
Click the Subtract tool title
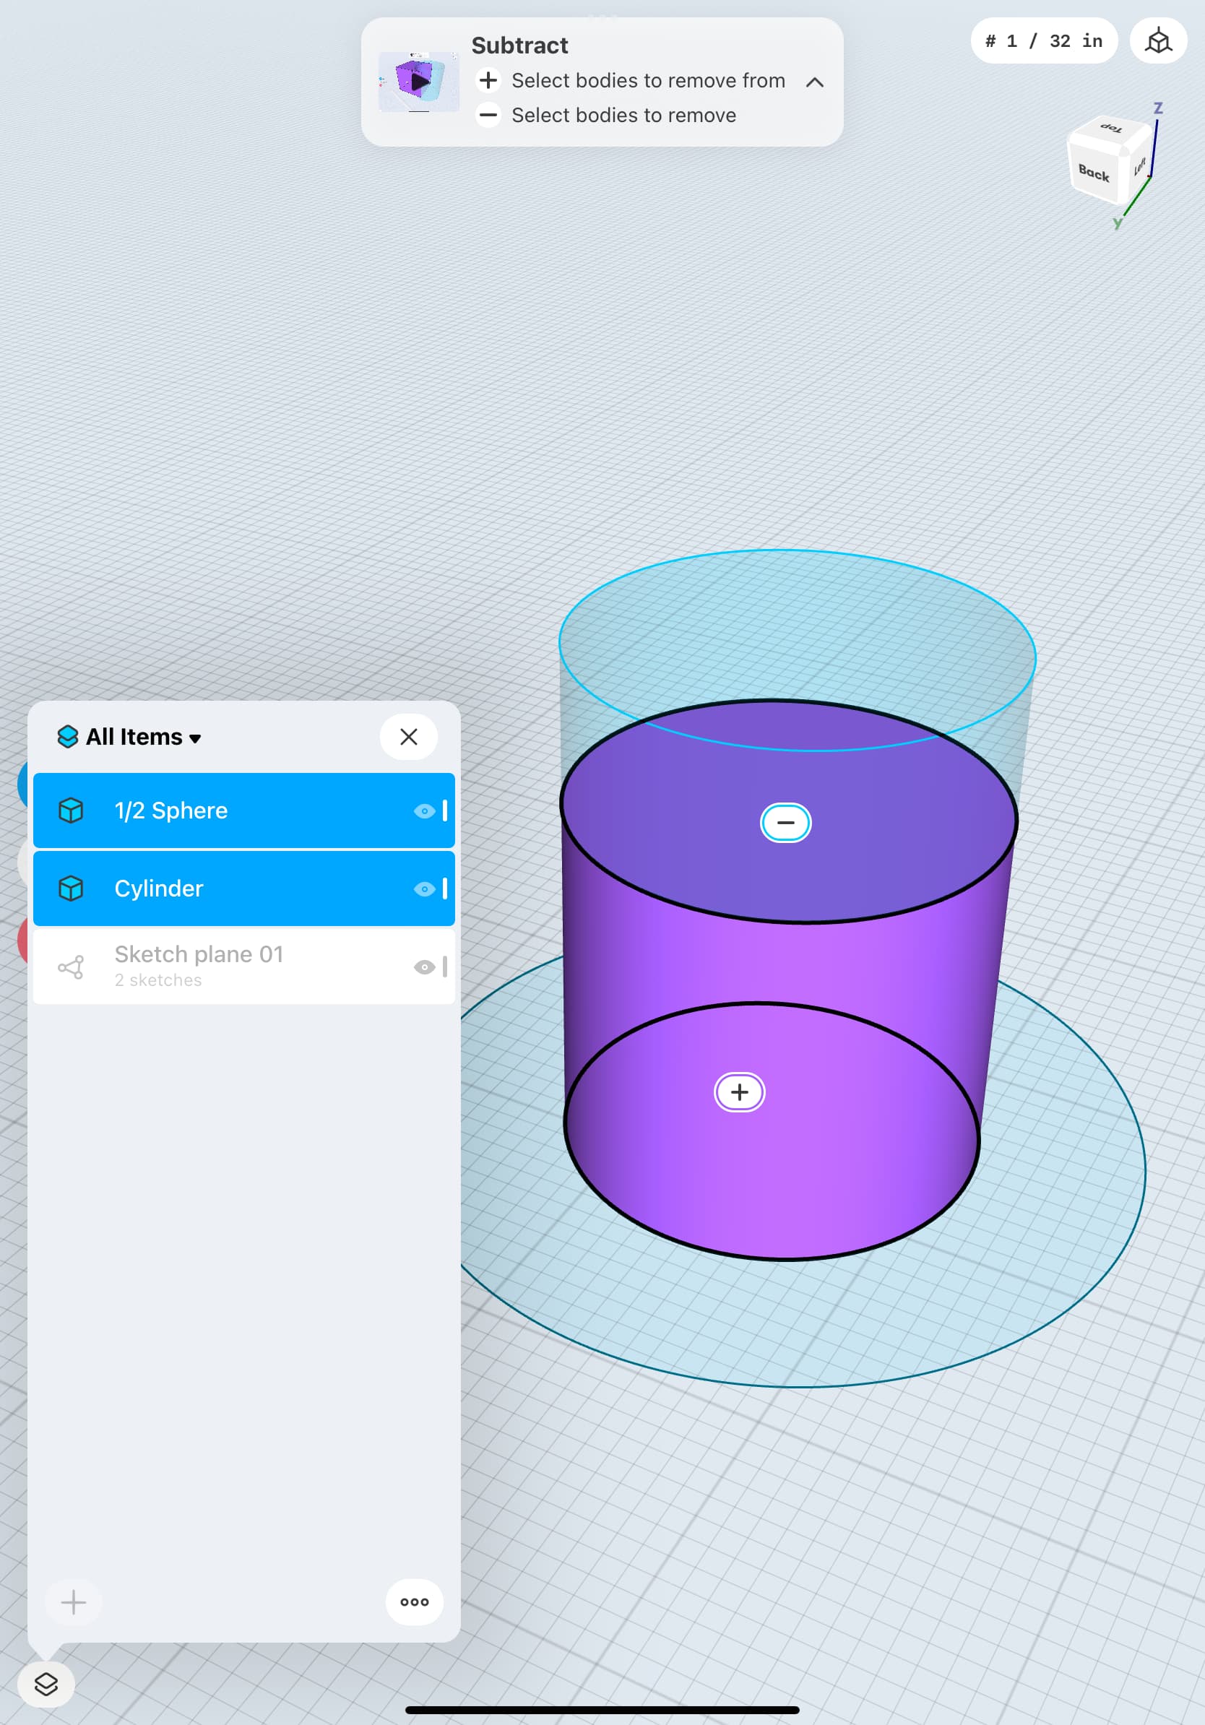click(x=520, y=46)
